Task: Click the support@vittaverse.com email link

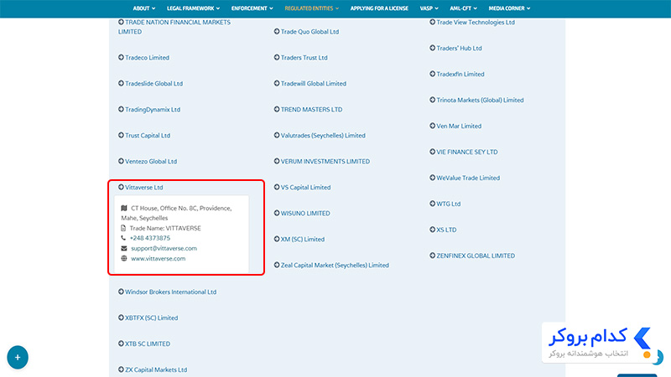Action: pos(164,248)
